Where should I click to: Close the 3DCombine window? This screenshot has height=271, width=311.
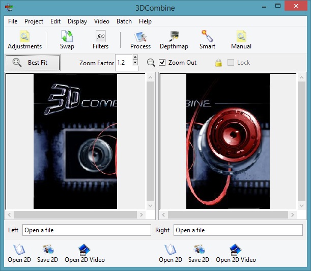click(x=296, y=6)
